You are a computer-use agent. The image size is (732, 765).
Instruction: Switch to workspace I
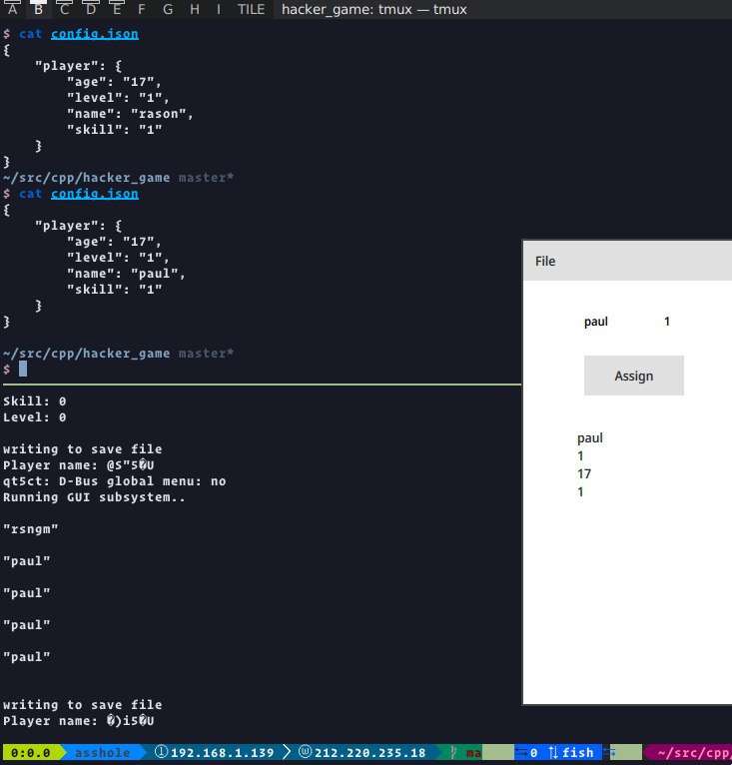click(x=218, y=9)
